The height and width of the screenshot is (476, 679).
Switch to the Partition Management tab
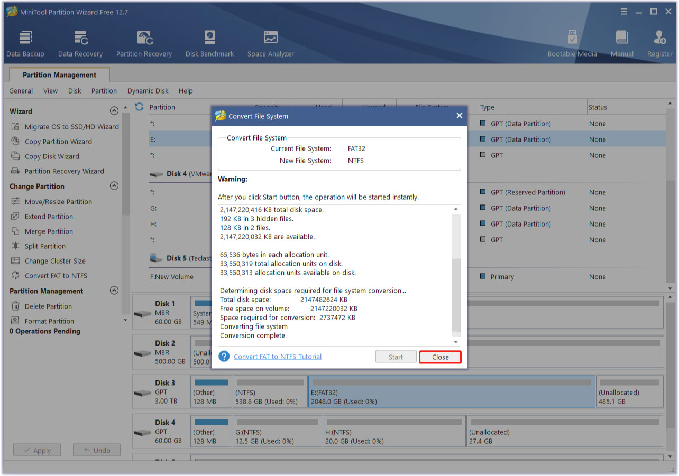point(59,74)
